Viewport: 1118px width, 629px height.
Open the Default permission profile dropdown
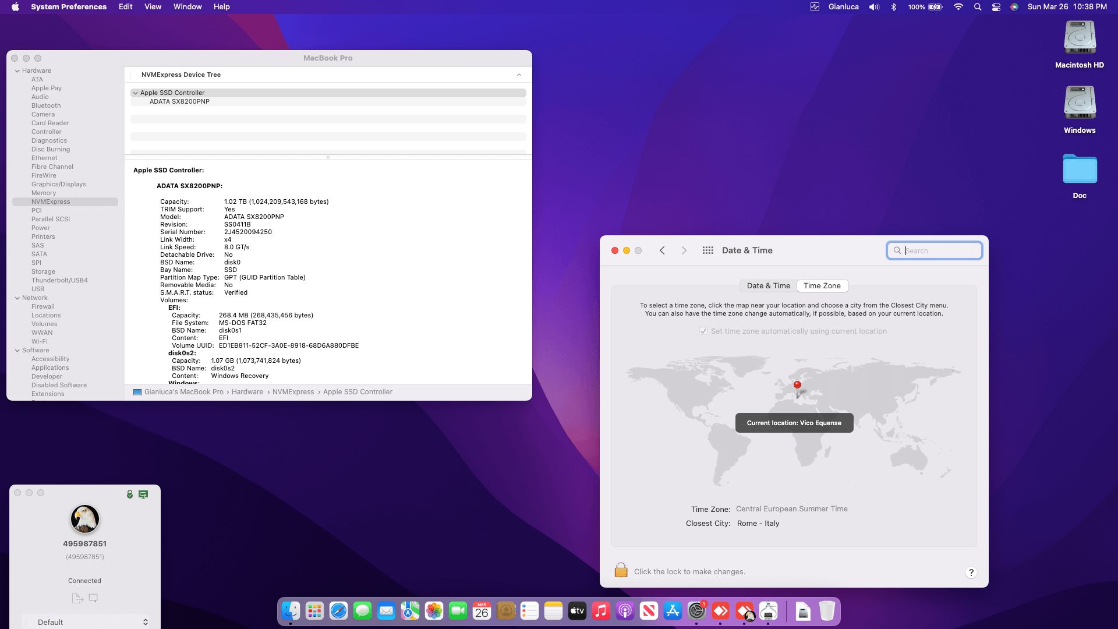point(85,622)
